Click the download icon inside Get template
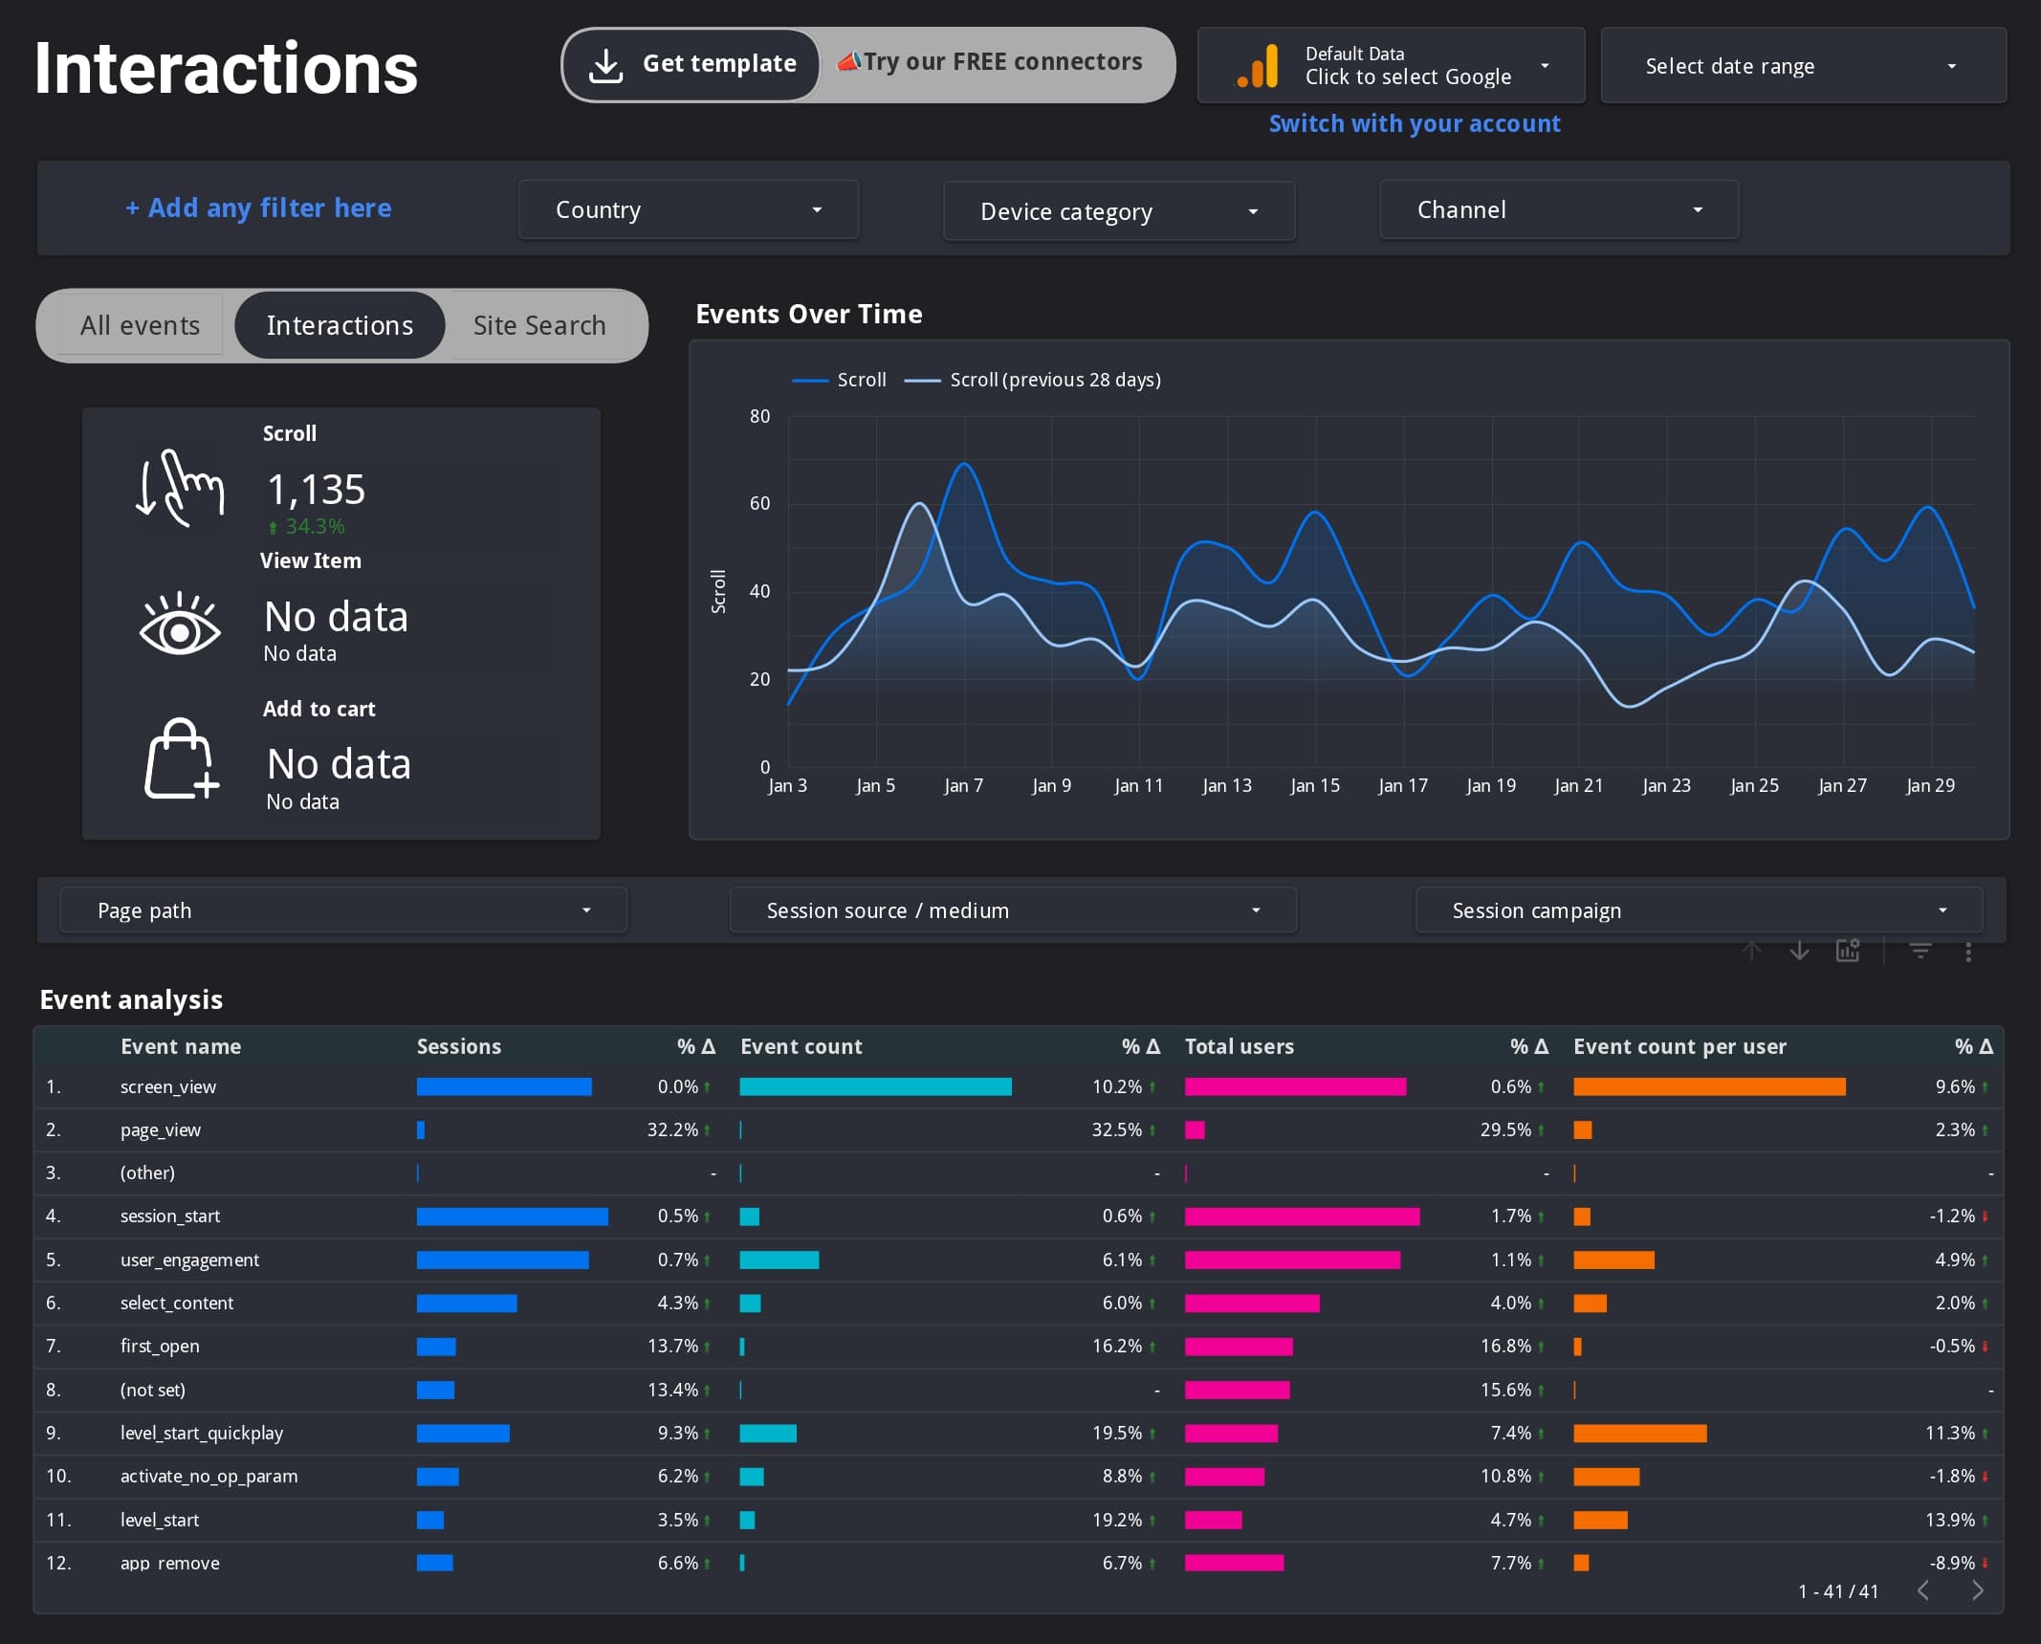2041x1644 pixels. coord(605,64)
